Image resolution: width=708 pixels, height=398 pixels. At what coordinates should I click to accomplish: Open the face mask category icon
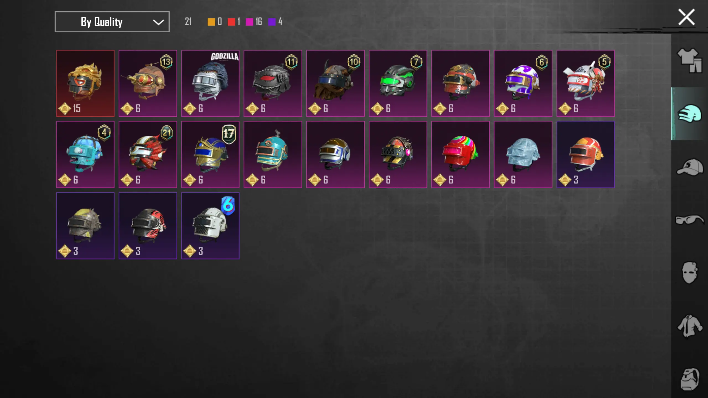pos(690,273)
